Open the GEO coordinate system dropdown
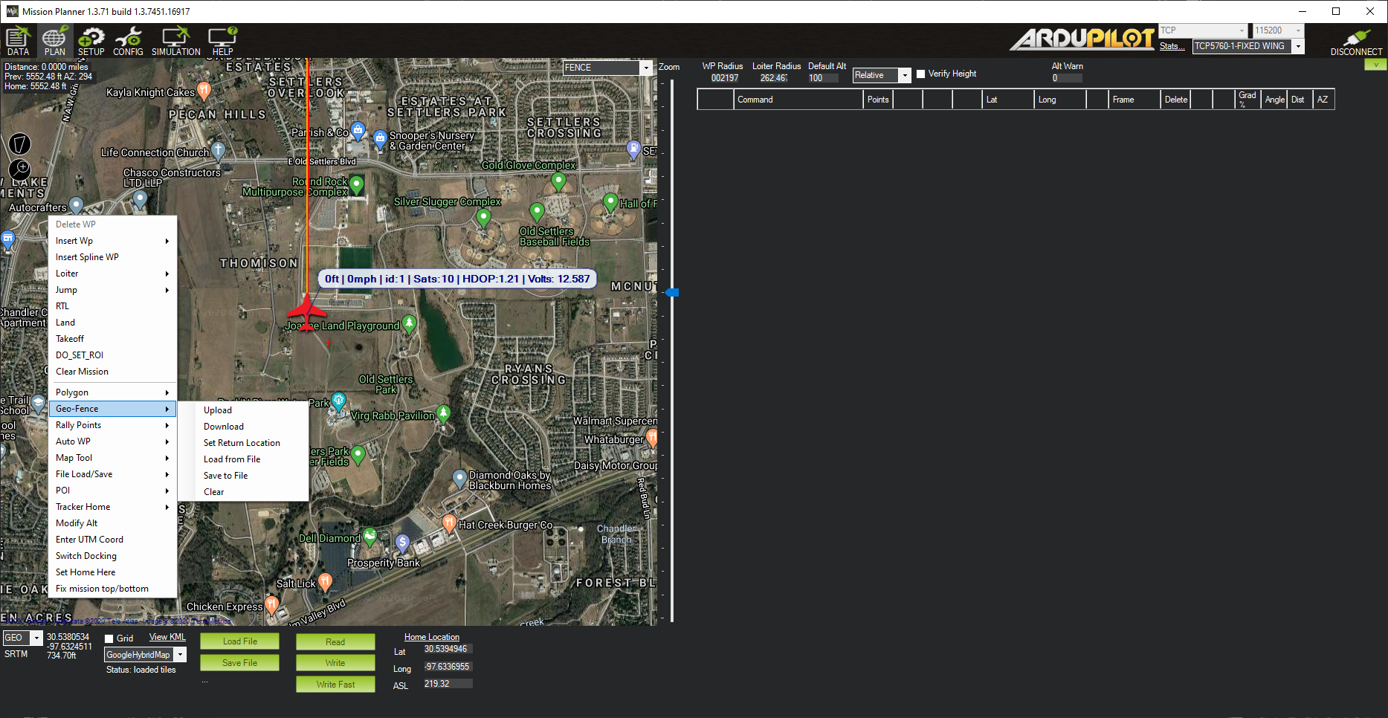1388x718 pixels. [36, 638]
